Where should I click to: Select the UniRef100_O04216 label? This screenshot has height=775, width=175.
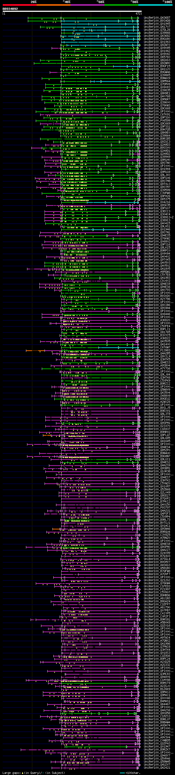click(x=157, y=202)
